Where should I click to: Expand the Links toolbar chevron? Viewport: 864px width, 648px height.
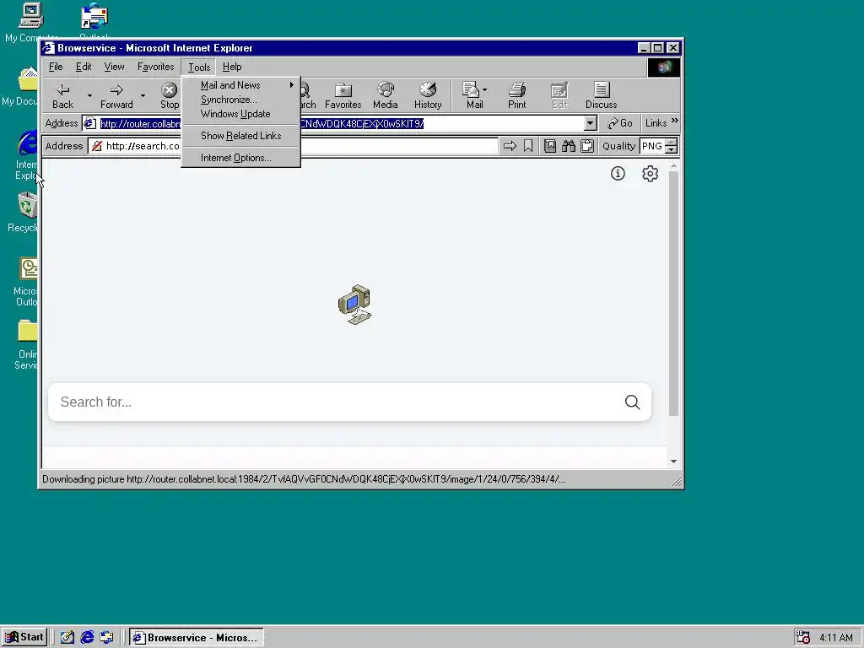[674, 121]
